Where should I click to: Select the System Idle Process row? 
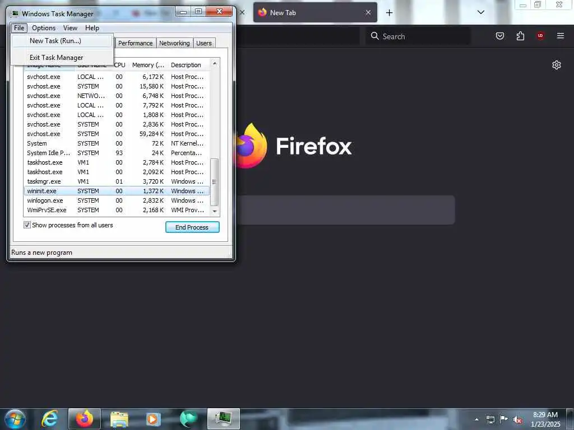(x=117, y=153)
